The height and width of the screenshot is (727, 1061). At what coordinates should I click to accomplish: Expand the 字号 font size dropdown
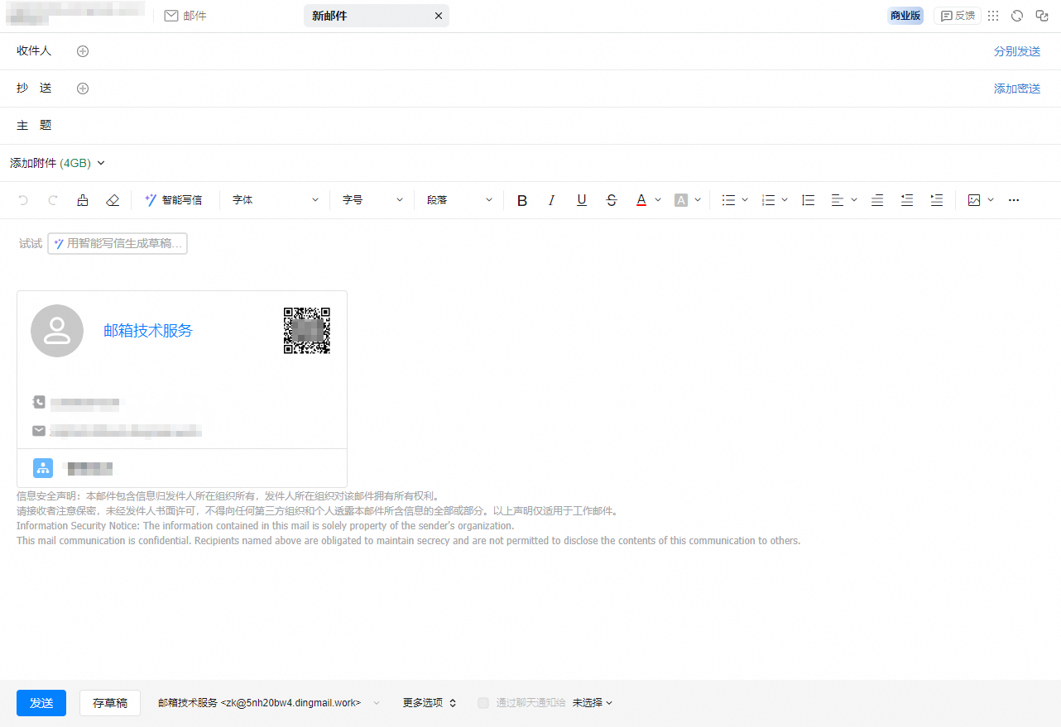coord(372,200)
